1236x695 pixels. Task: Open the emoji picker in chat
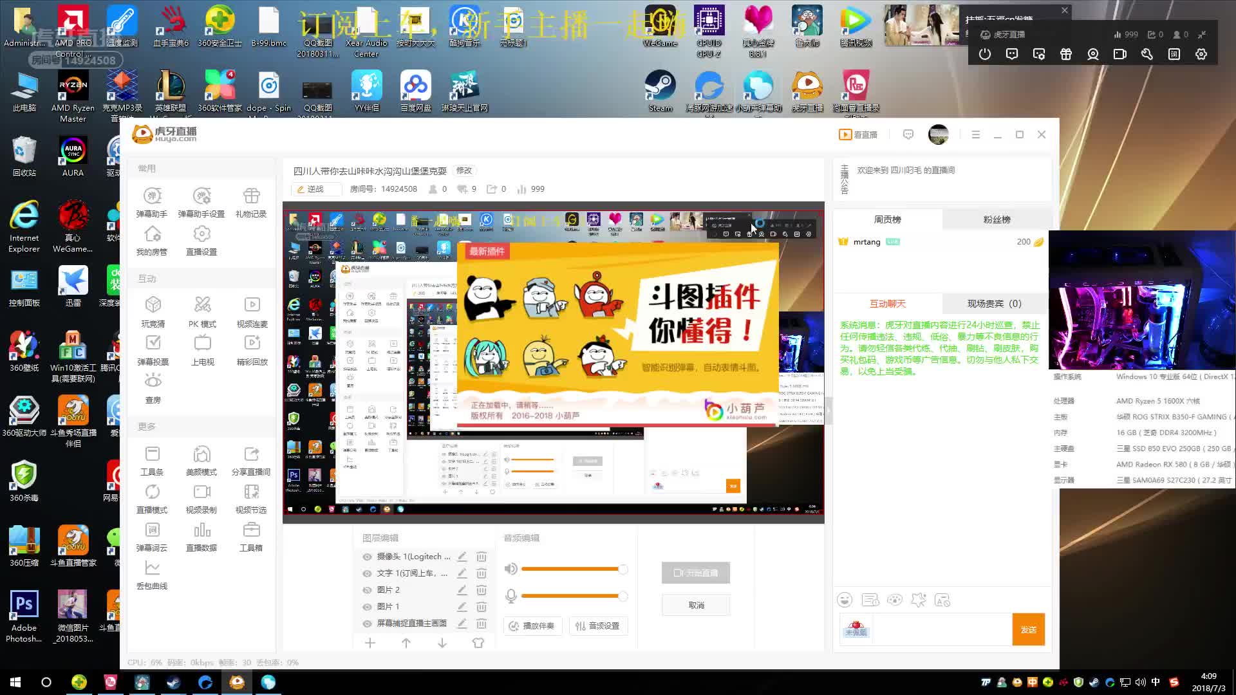(845, 600)
